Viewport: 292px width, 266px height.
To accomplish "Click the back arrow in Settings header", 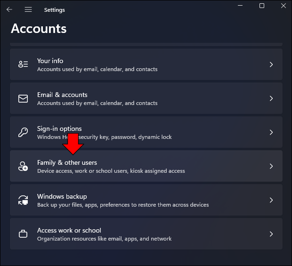I will click(x=9, y=9).
